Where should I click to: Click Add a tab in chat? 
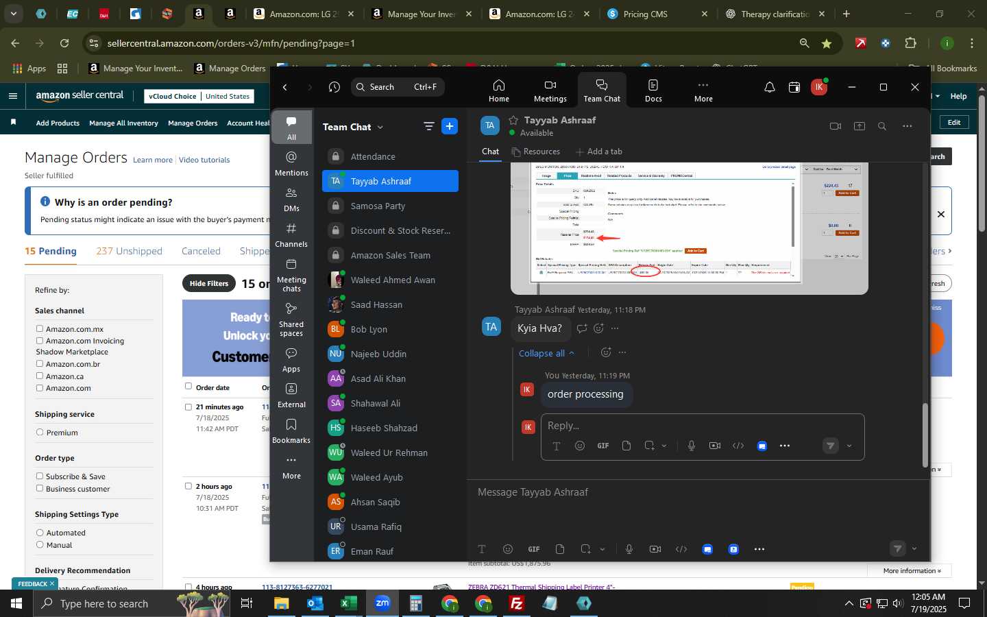pyautogui.click(x=599, y=152)
